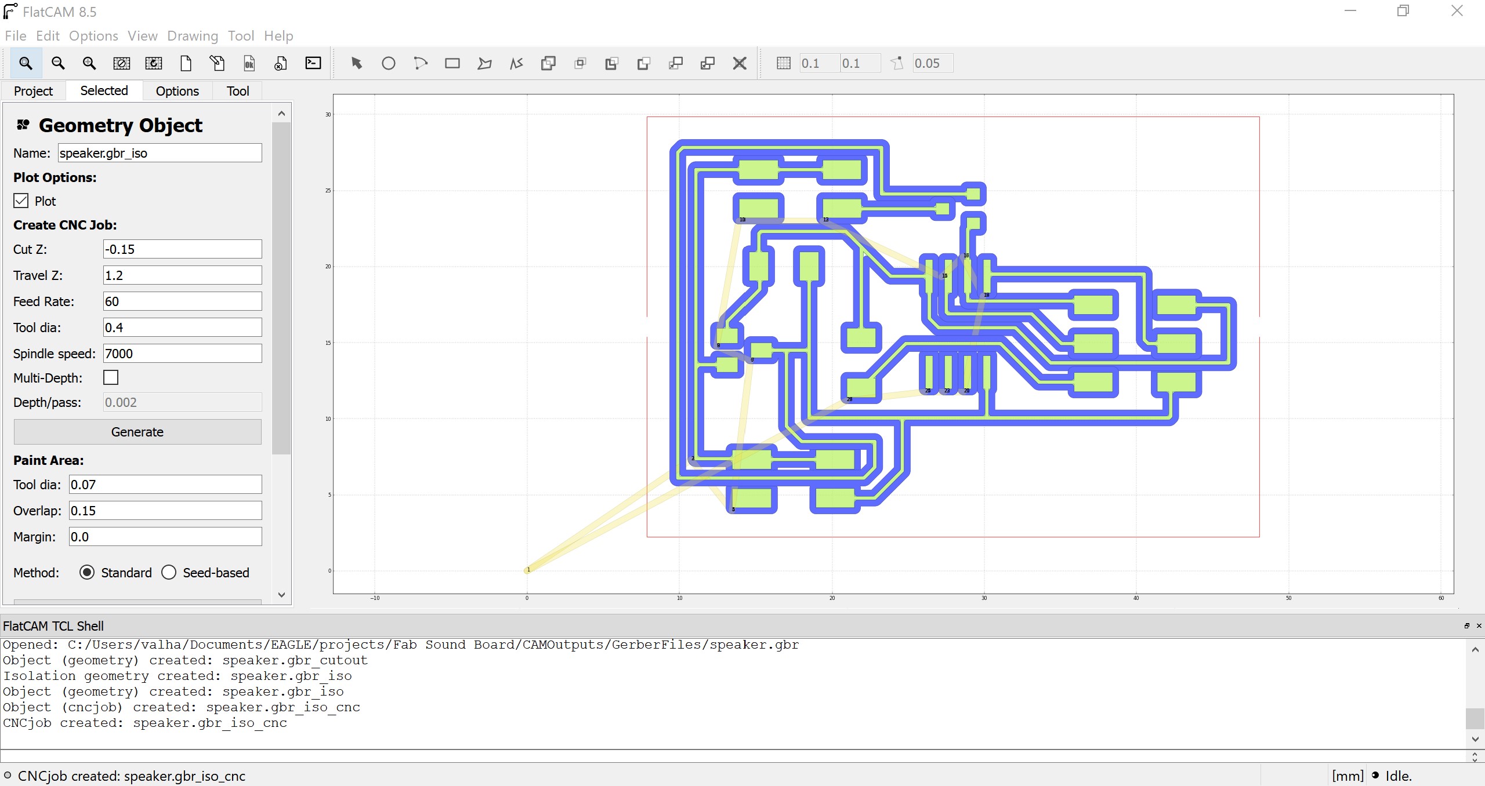This screenshot has width=1485, height=786.
Task: Toggle the snap to grid icon
Action: point(783,63)
